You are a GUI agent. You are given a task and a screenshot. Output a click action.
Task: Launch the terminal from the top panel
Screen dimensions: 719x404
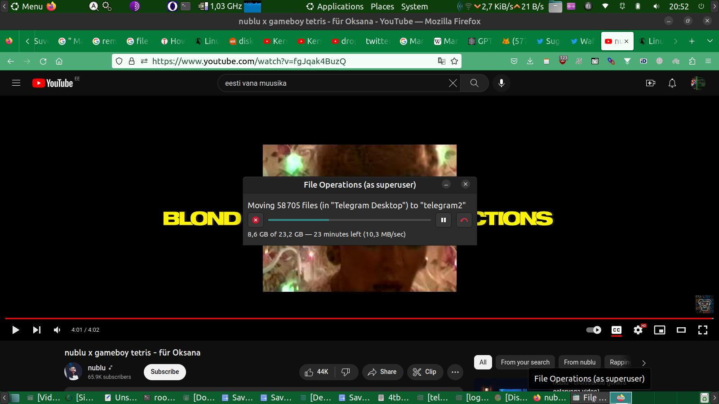point(186,6)
